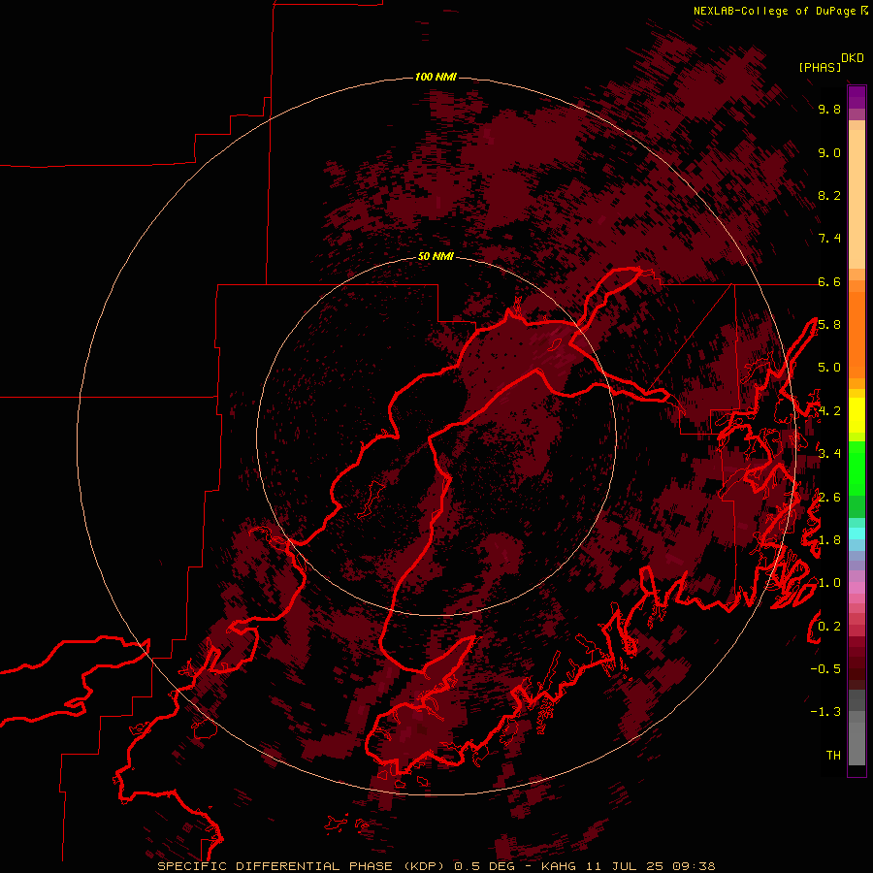
Task: Click the 9.8 value on the color scale
Action: [x=829, y=109]
